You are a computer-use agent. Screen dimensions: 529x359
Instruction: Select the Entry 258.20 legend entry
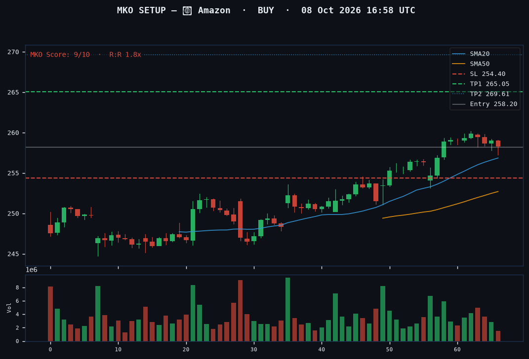tap(485, 104)
